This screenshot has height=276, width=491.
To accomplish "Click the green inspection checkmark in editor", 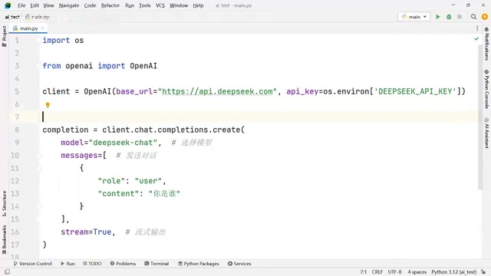I will tap(476, 39).
